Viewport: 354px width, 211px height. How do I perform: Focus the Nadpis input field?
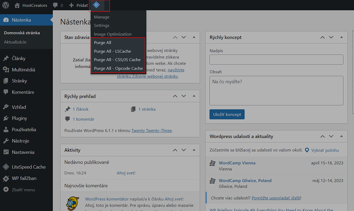(x=276, y=59)
